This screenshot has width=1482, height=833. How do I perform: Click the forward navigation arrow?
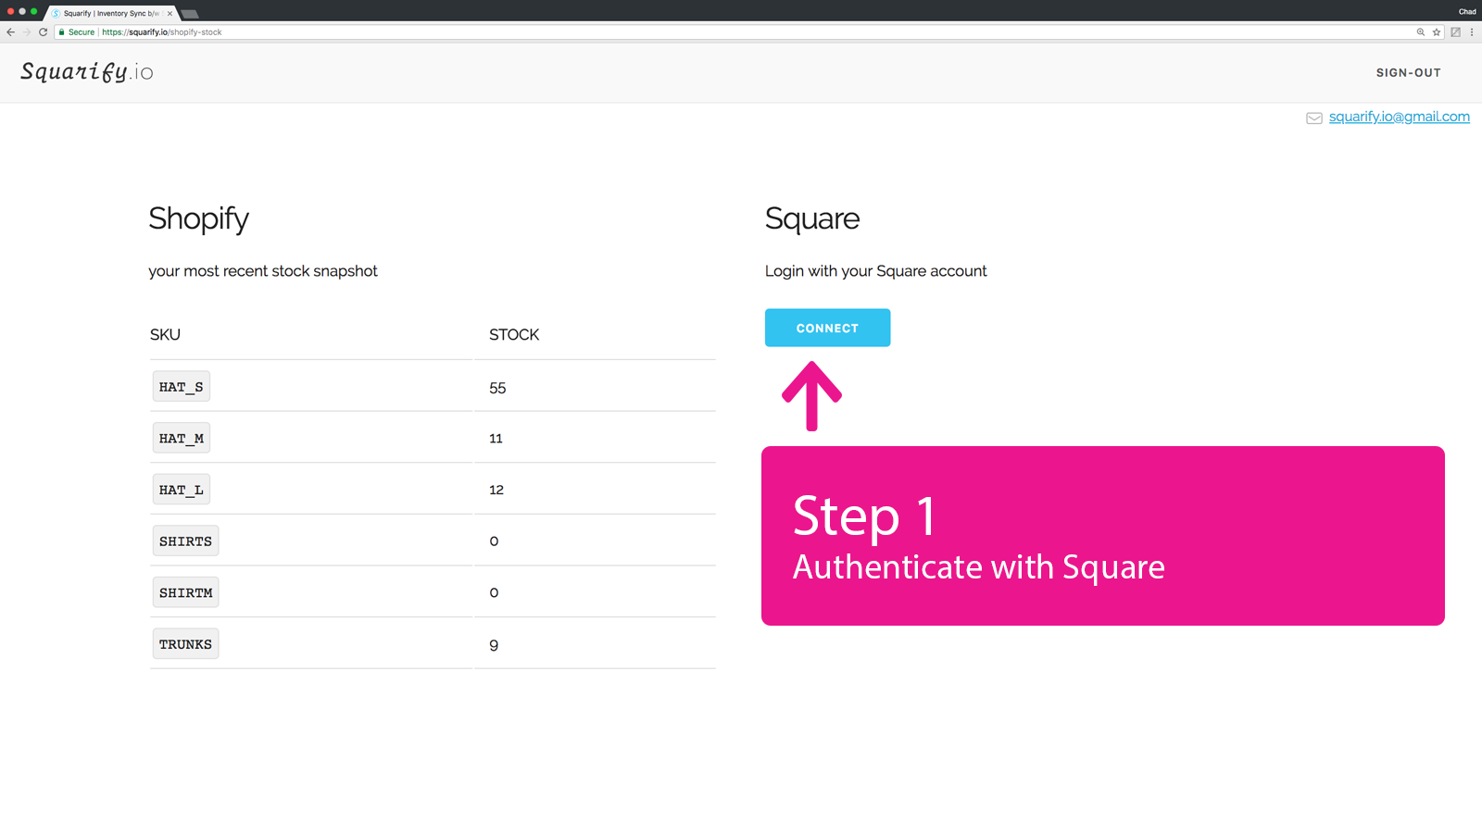tap(26, 31)
